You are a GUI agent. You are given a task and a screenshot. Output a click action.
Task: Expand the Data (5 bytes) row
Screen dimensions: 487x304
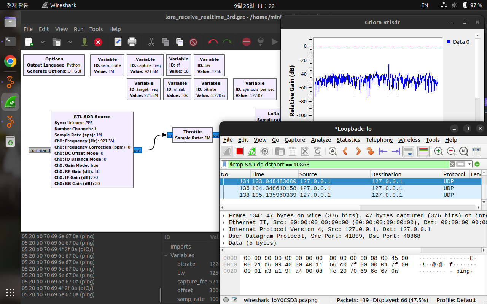(224, 243)
